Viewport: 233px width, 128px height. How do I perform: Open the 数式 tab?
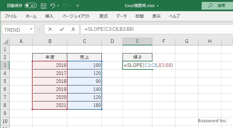pos(104,16)
